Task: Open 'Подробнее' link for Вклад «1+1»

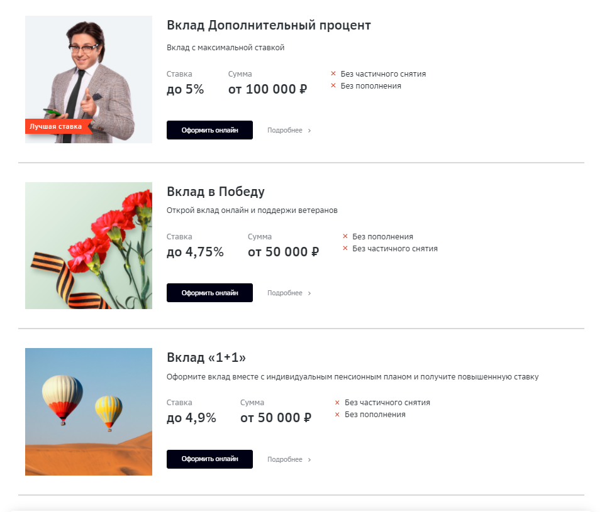Action: 285,460
